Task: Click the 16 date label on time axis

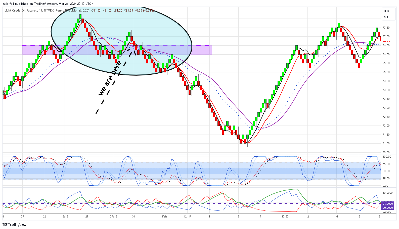Action: click(378, 216)
